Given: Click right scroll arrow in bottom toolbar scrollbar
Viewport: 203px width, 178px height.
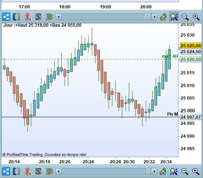Looking at the screenshot, I should click(154, 171).
